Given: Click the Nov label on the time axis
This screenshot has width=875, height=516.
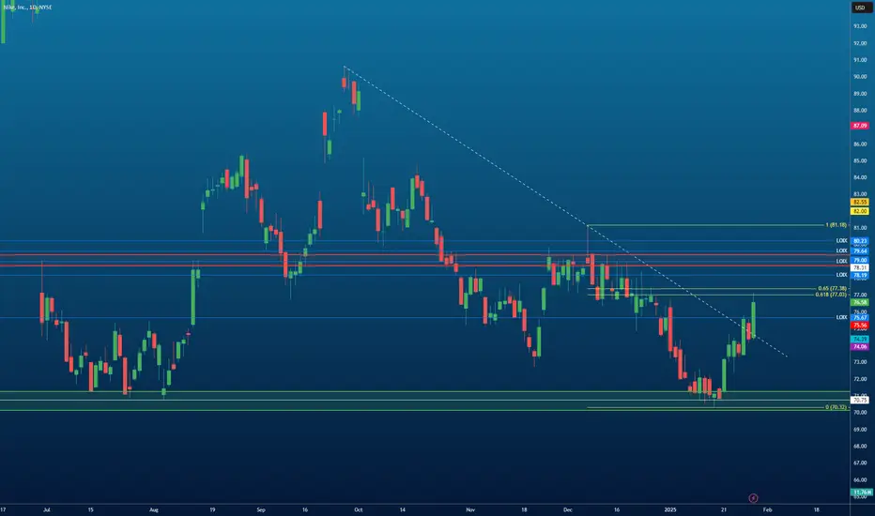Looking at the screenshot, I should click(x=470, y=509).
